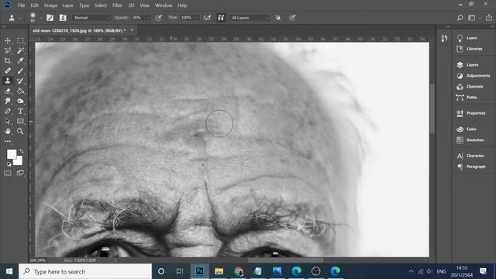The width and height of the screenshot is (496, 279).
Task: Click the background color swatch
Action: (x=19, y=162)
